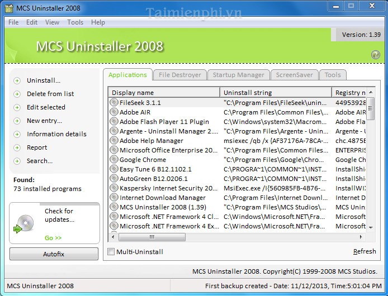Click the Report action

point(37,147)
